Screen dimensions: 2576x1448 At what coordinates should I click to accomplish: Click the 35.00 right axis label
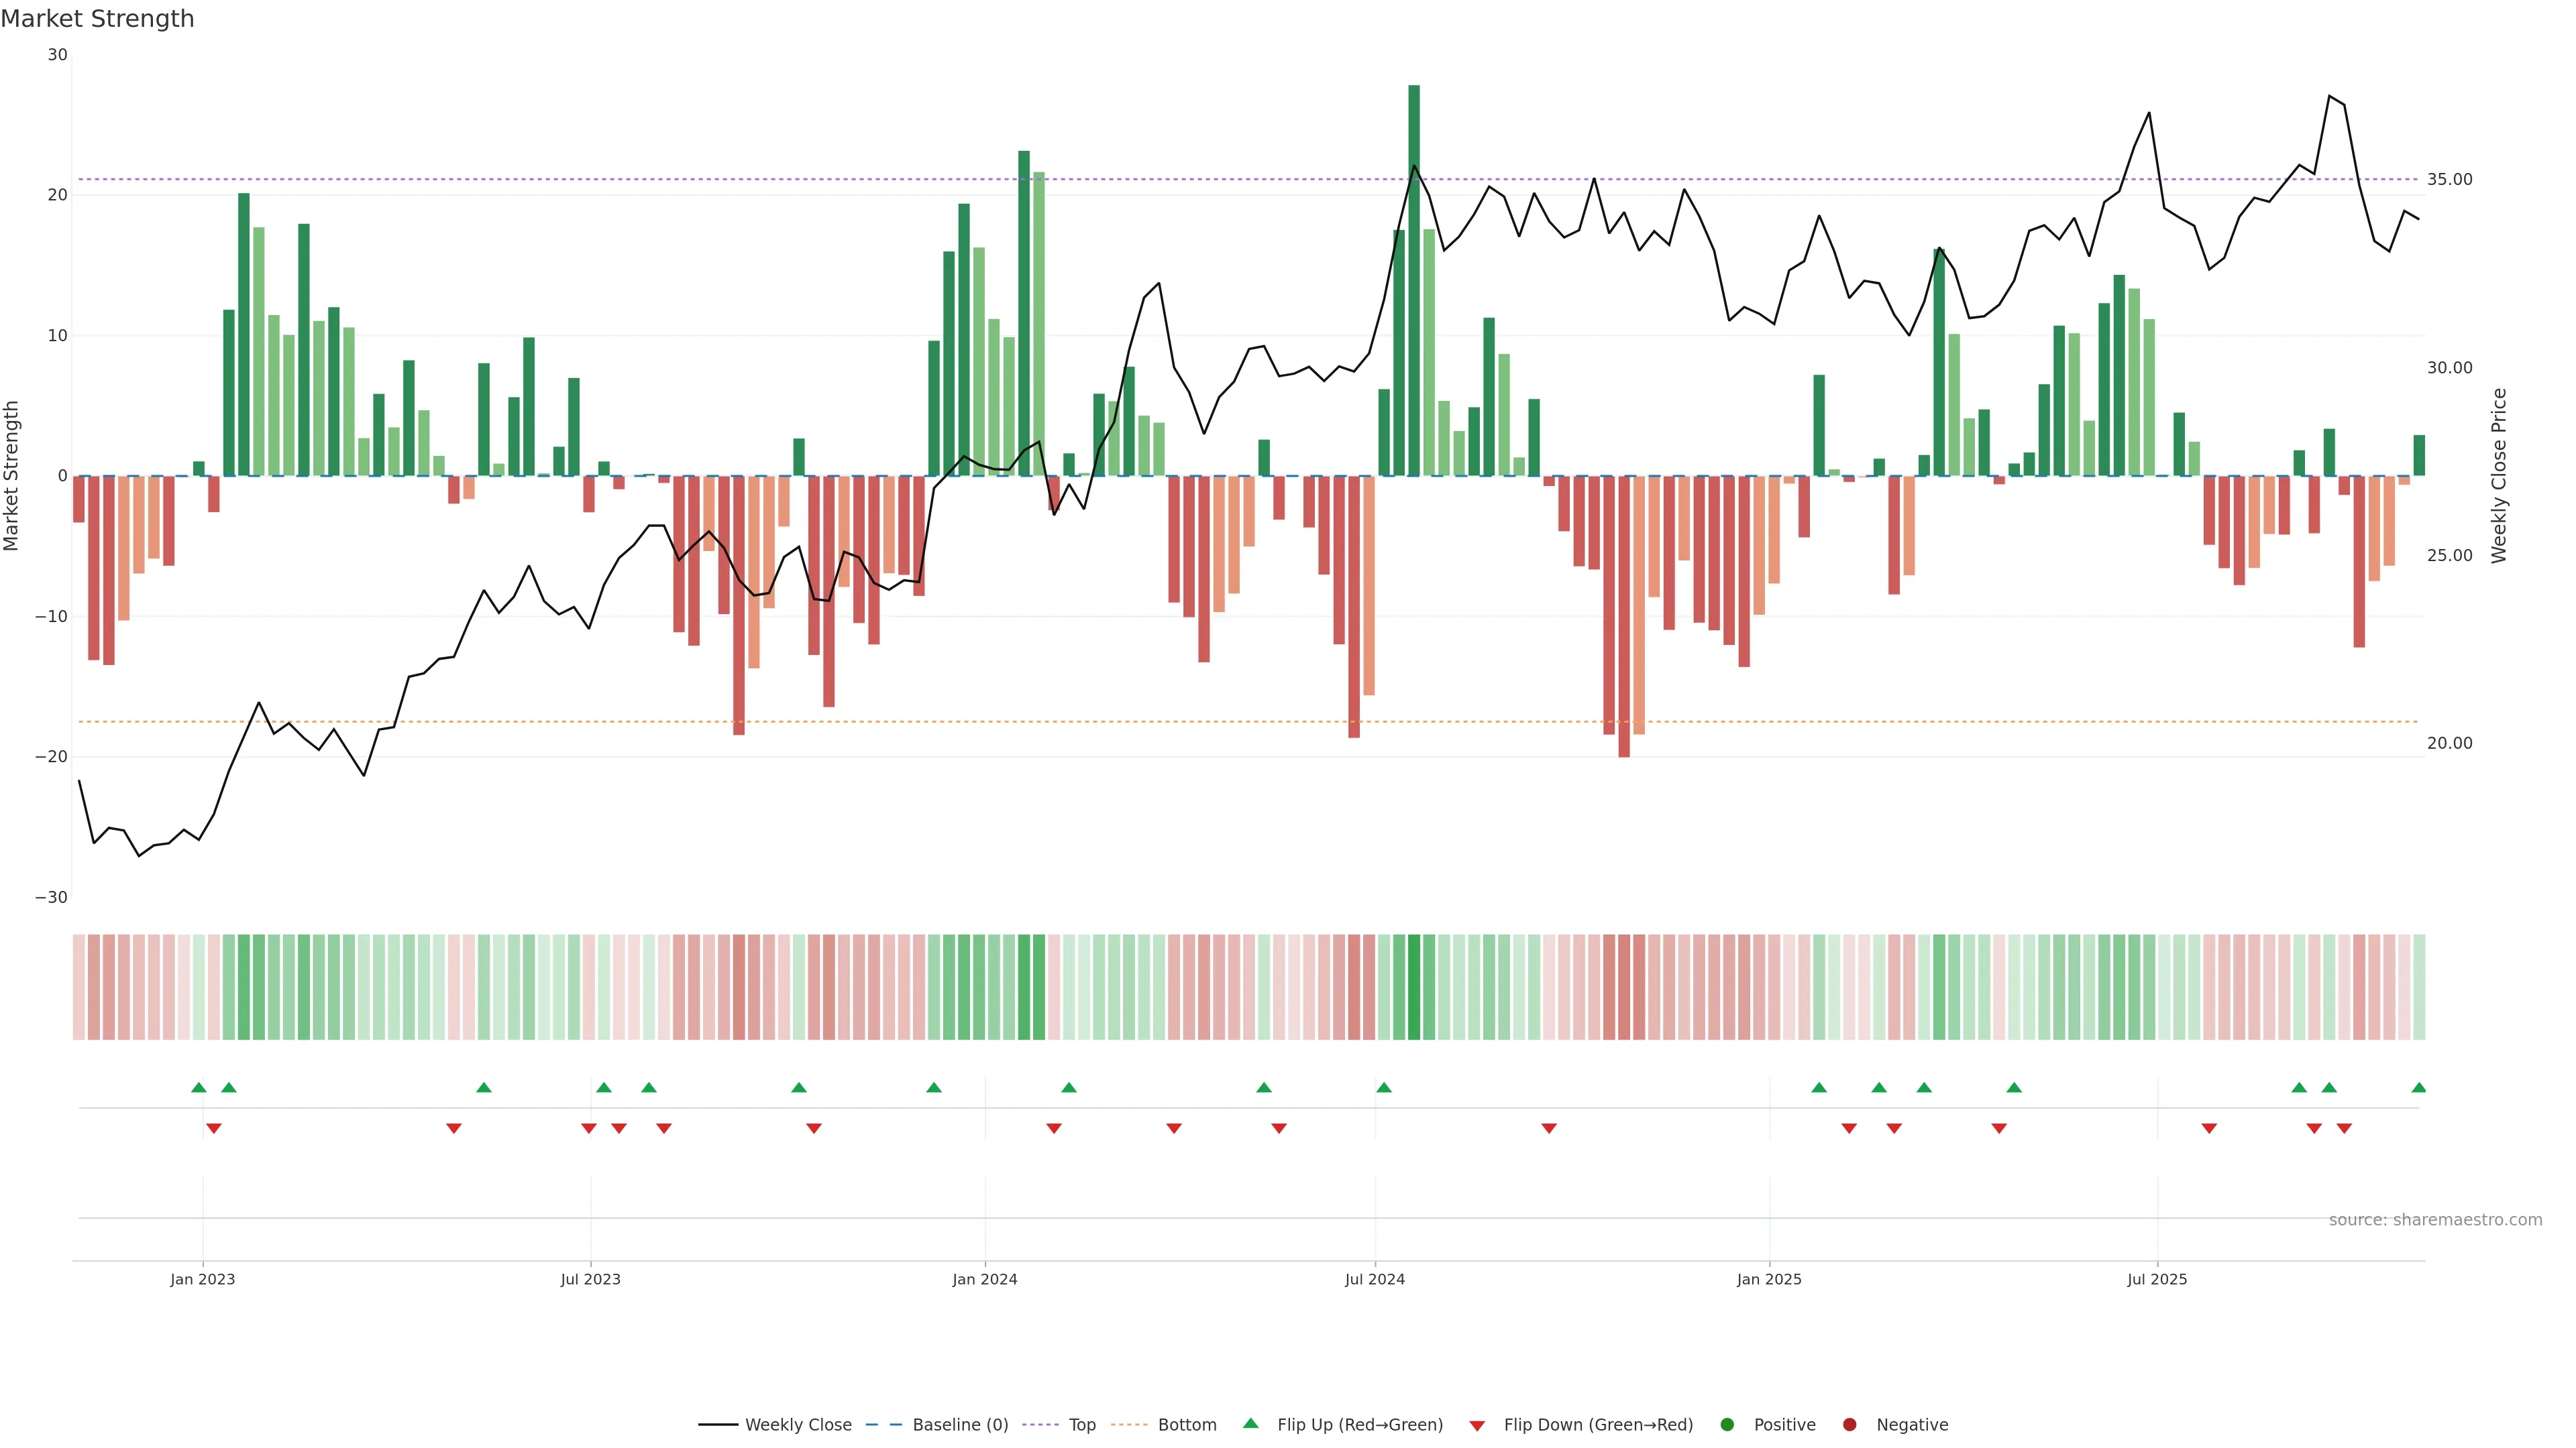(2449, 180)
